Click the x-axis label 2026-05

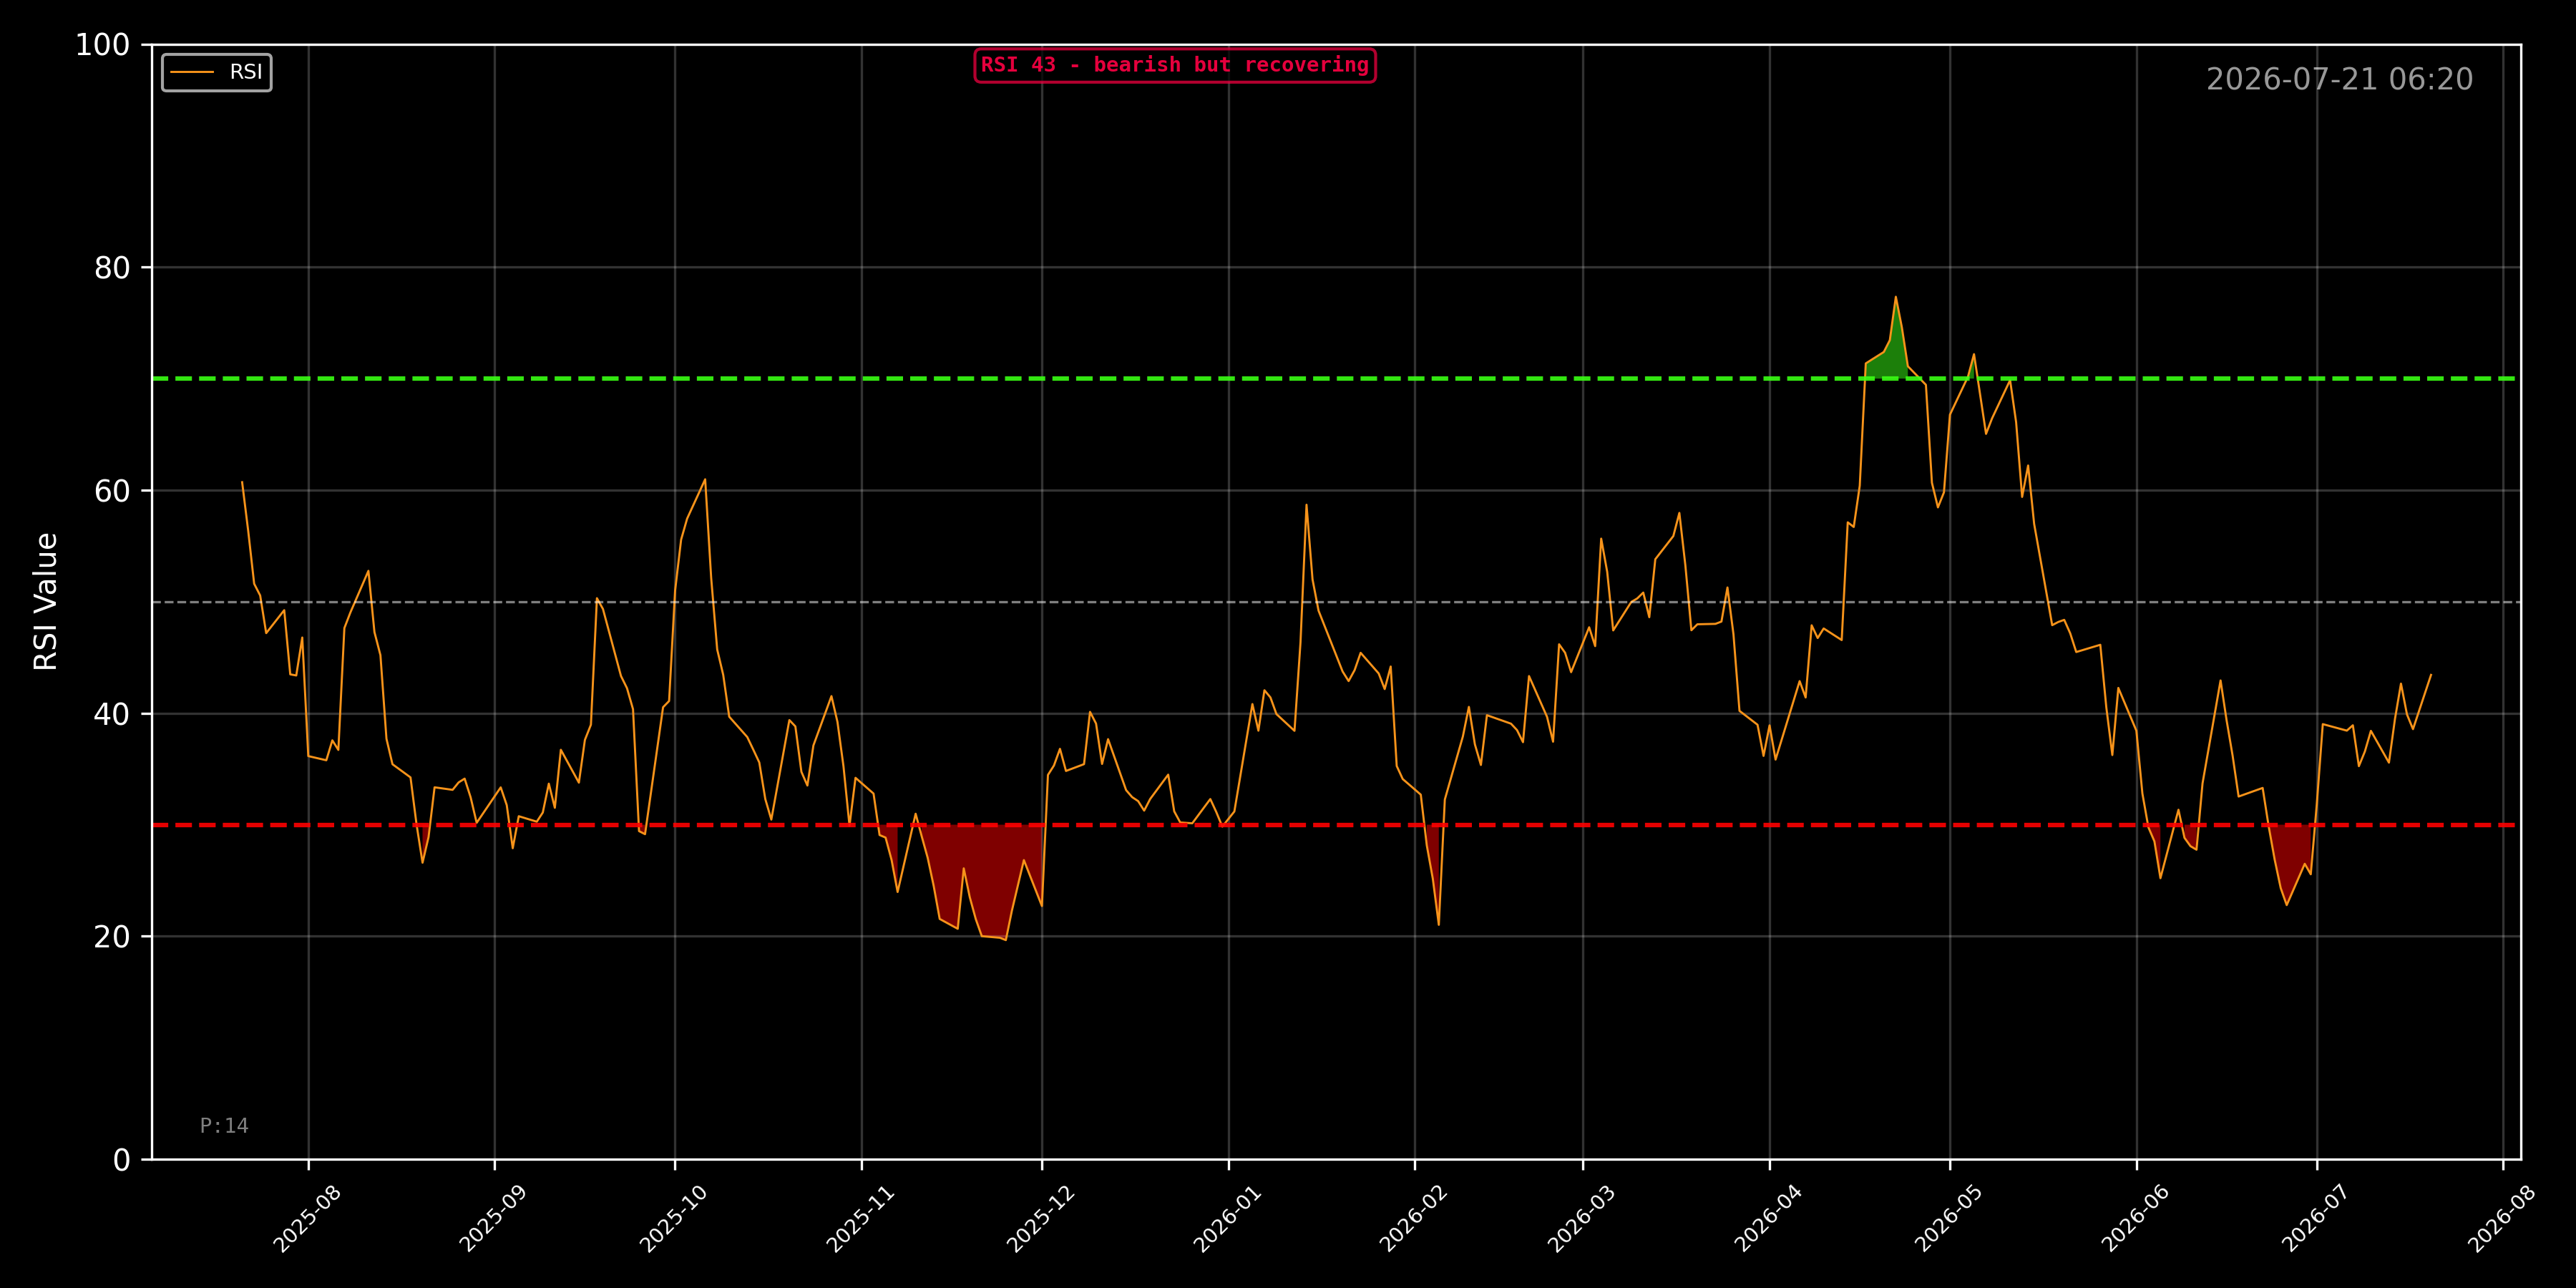(1949, 1218)
